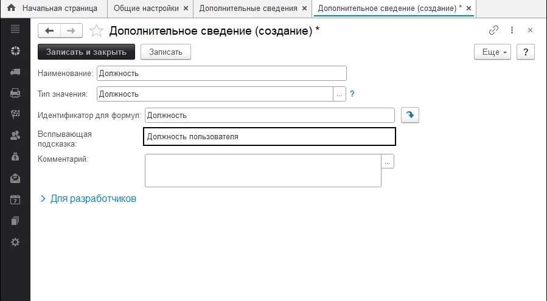Viewport: 547px width, 301px height.
Task: Open the main menu hamburger icon in sidebar
Action: point(15,29)
